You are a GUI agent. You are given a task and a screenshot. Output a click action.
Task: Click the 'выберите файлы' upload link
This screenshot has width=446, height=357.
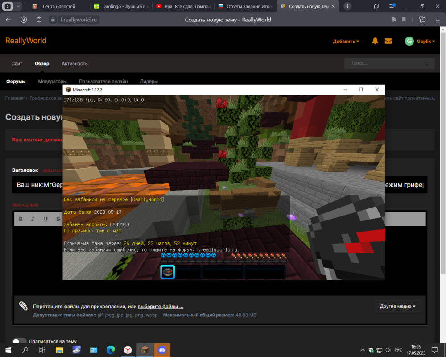tap(161, 307)
